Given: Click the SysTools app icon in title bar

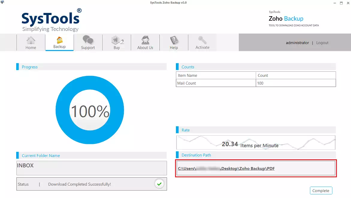Looking at the screenshot, I should [2, 2].
